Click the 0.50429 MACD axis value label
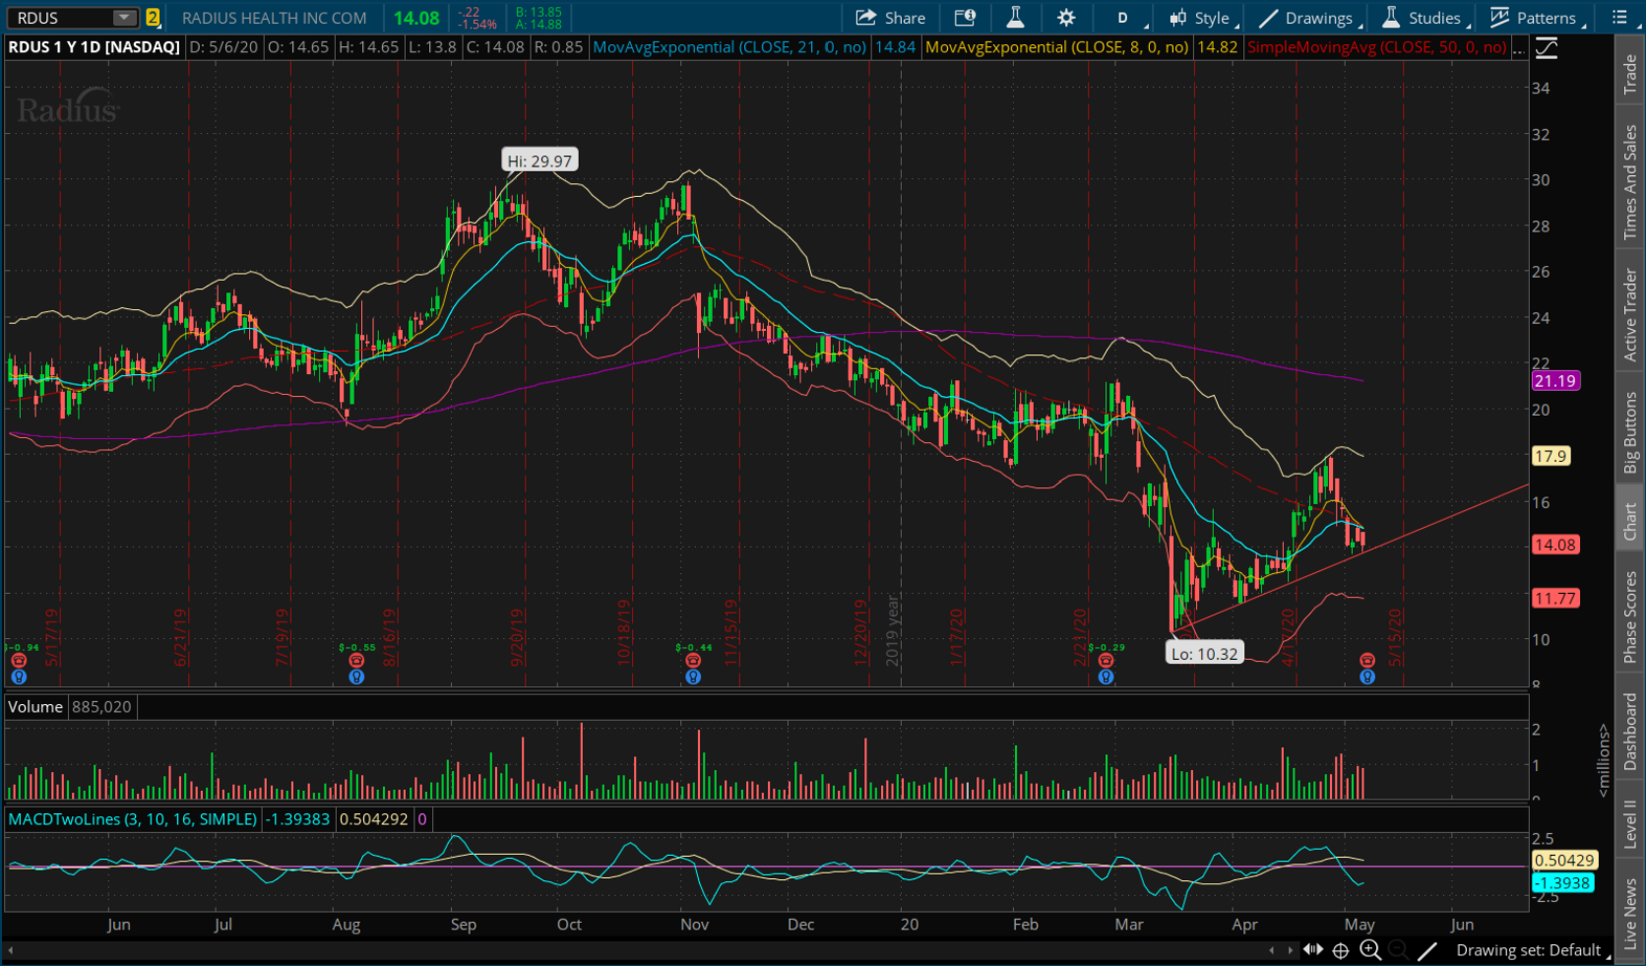Screen dimensions: 1646x966 tap(1564, 861)
